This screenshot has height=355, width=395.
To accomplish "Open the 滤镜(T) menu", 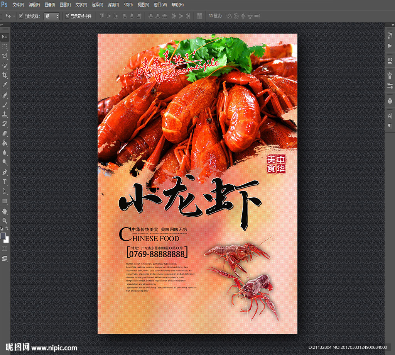I will point(113,5).
